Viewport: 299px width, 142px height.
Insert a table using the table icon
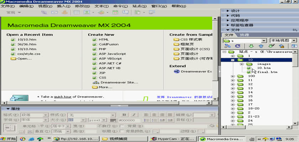click(77, 12)
